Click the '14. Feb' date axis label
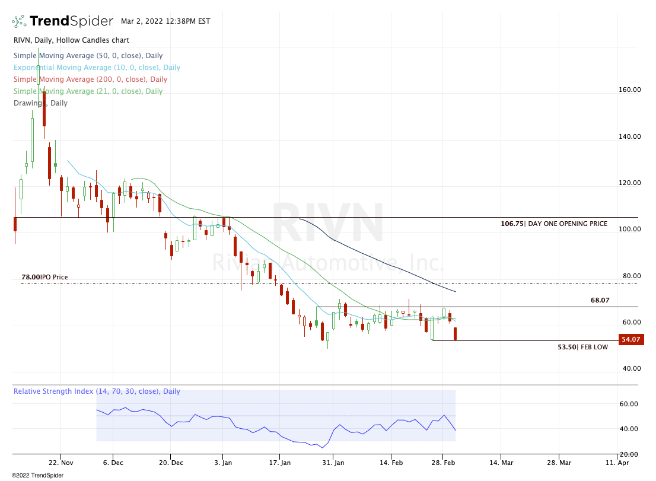The height and width of the screenshot is (481, 656). pos(391,463)
